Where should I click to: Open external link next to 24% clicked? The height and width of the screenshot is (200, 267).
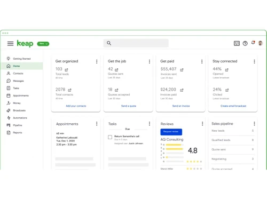pos(227,90)
